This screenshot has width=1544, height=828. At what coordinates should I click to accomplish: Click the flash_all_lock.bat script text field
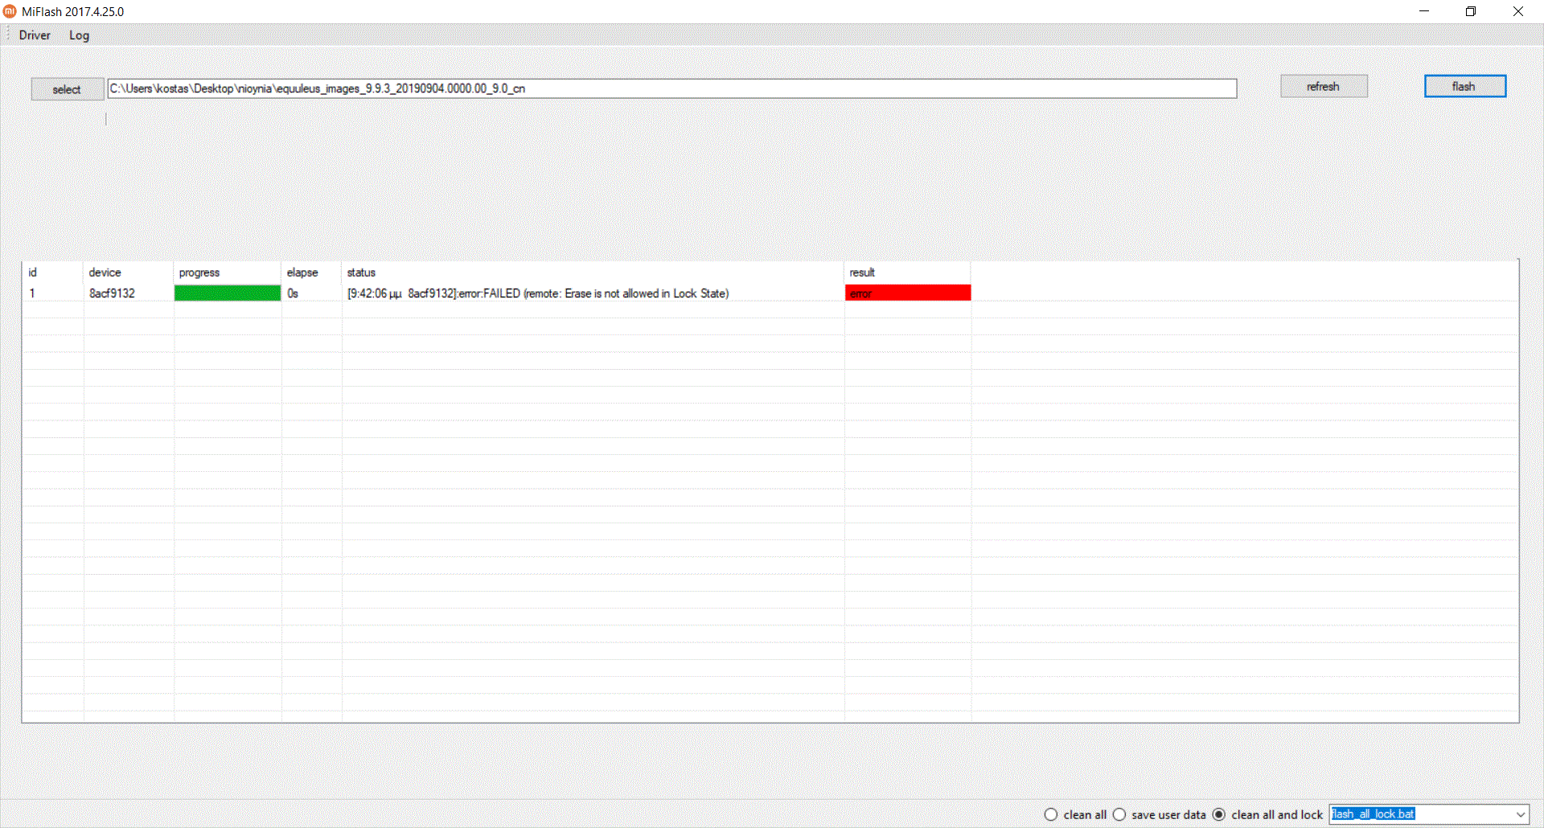click(x=1421, y=814)
